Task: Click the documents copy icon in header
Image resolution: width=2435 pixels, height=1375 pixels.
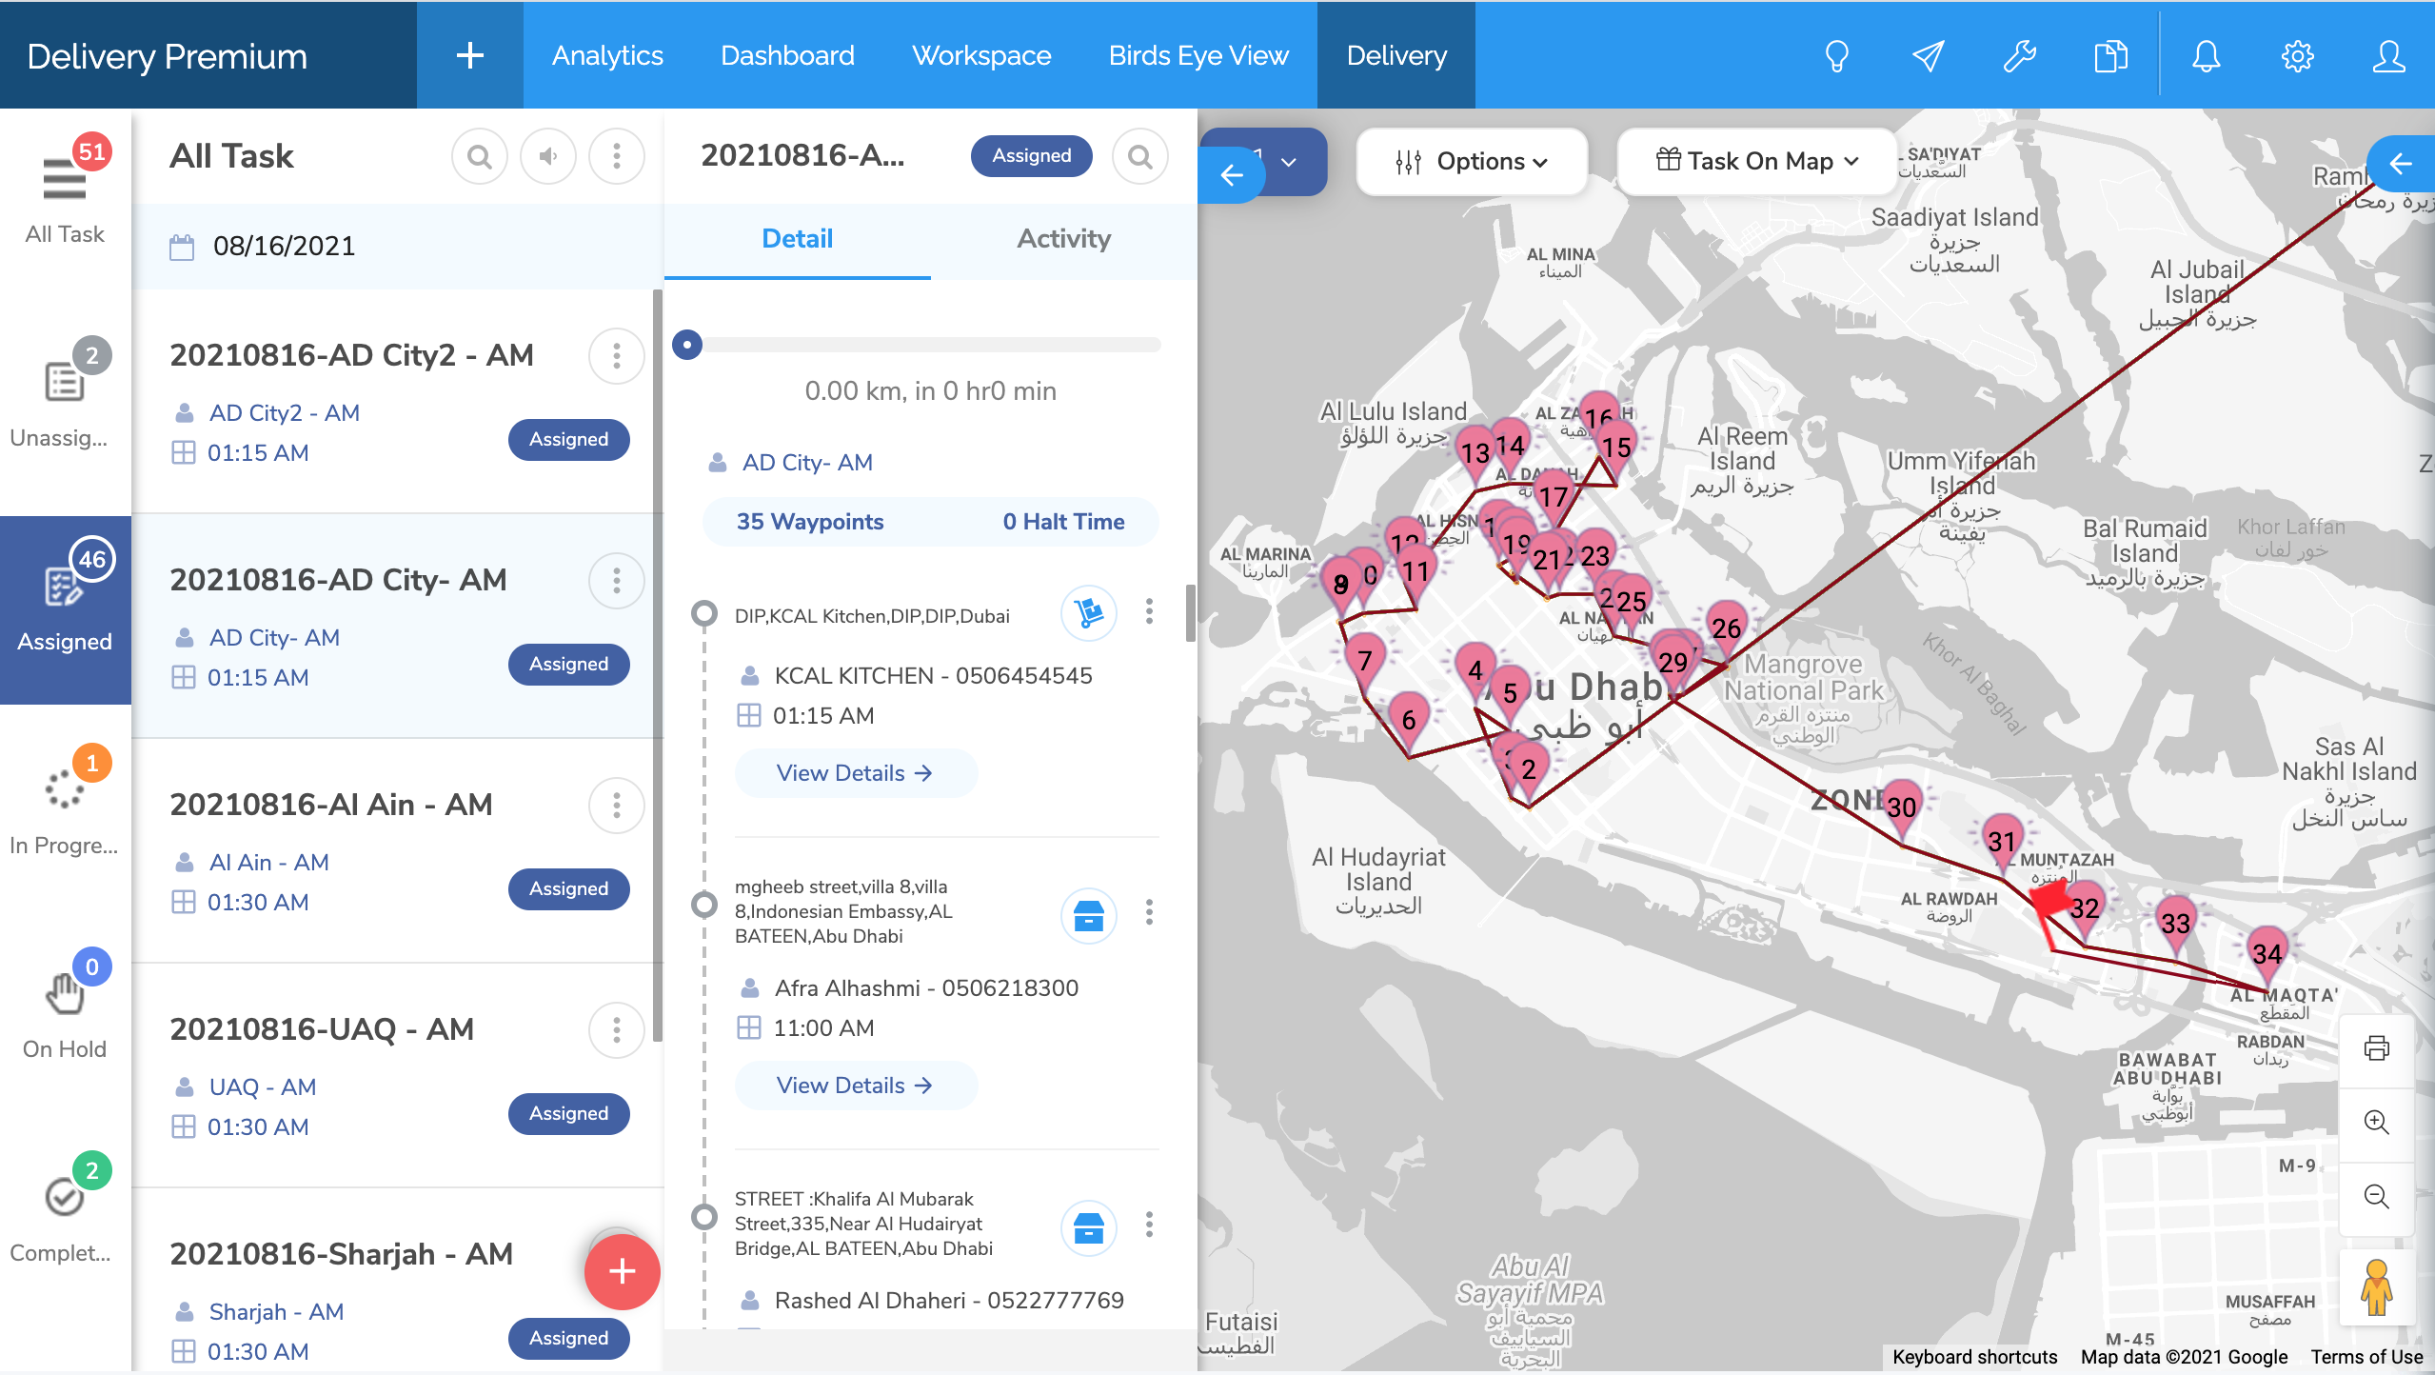Action: (2110, 56)
